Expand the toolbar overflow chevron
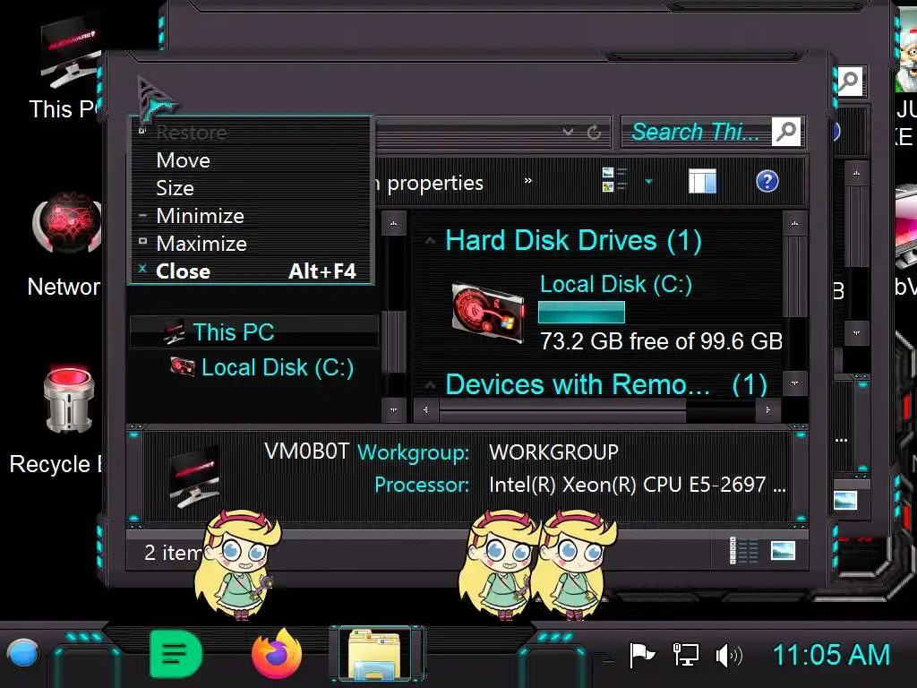This screenshot has height=688, width=917. [x=528, y=181]
